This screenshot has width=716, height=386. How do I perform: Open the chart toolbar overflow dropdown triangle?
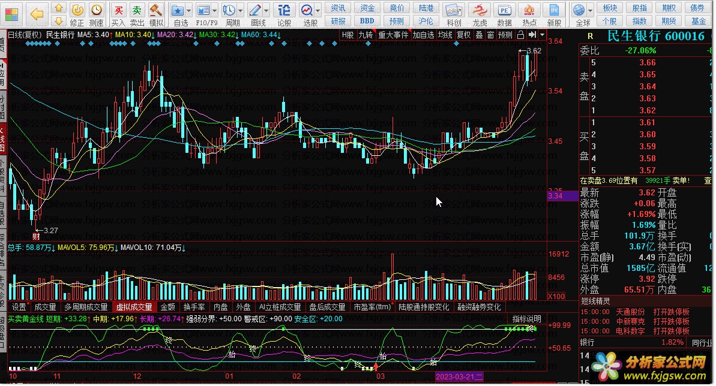(x=542, y=35)
